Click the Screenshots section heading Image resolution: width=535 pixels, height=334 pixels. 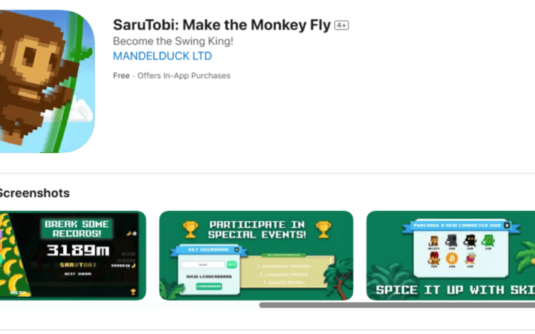(x=34, y=193)
